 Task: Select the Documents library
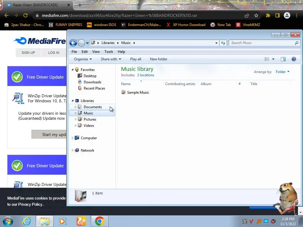click(93, 107)
